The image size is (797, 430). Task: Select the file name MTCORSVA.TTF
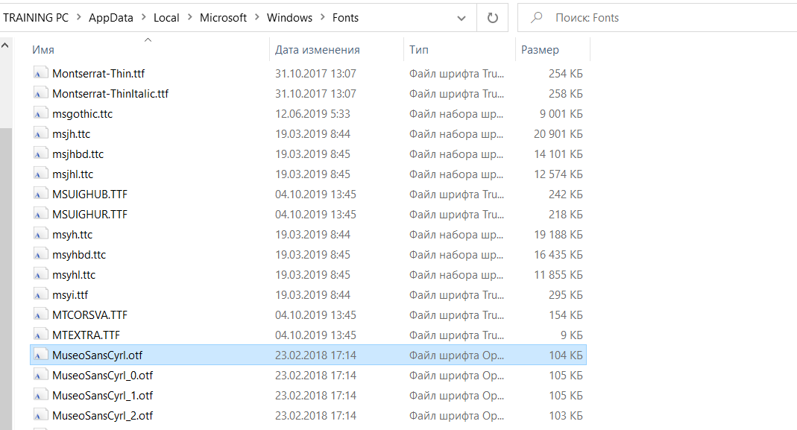(x=90, y=315)
